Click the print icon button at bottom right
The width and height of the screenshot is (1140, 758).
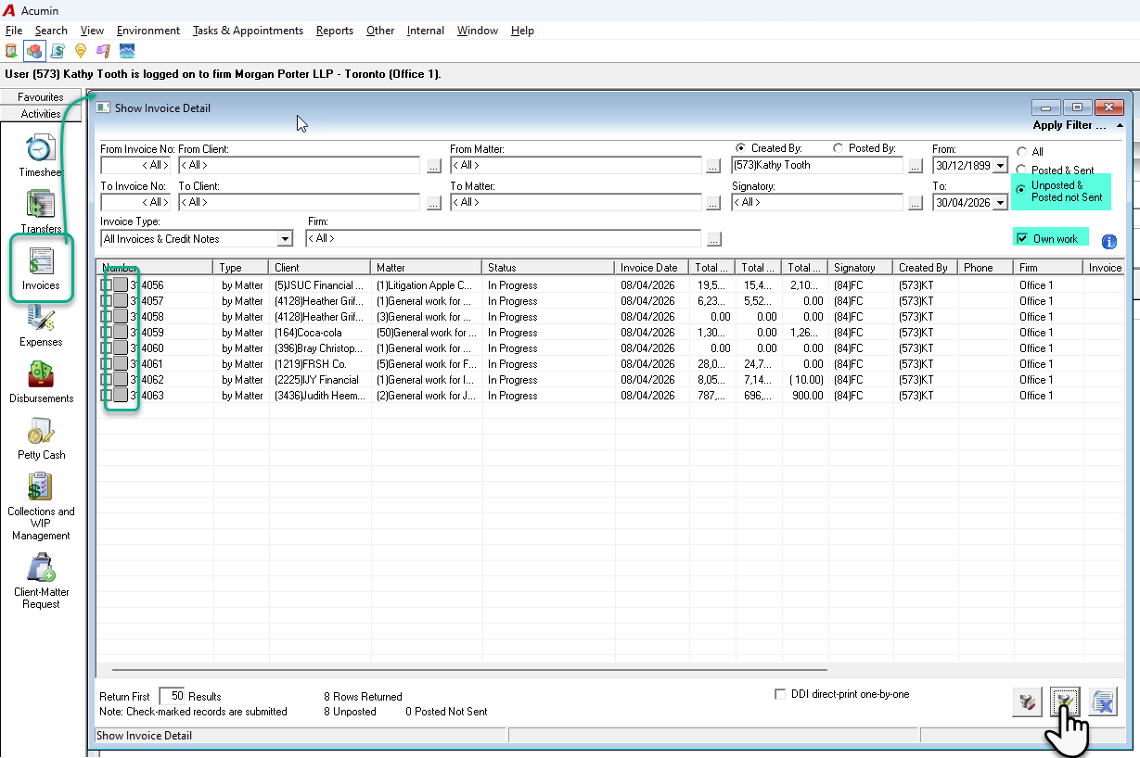(x=1027, y=702)
